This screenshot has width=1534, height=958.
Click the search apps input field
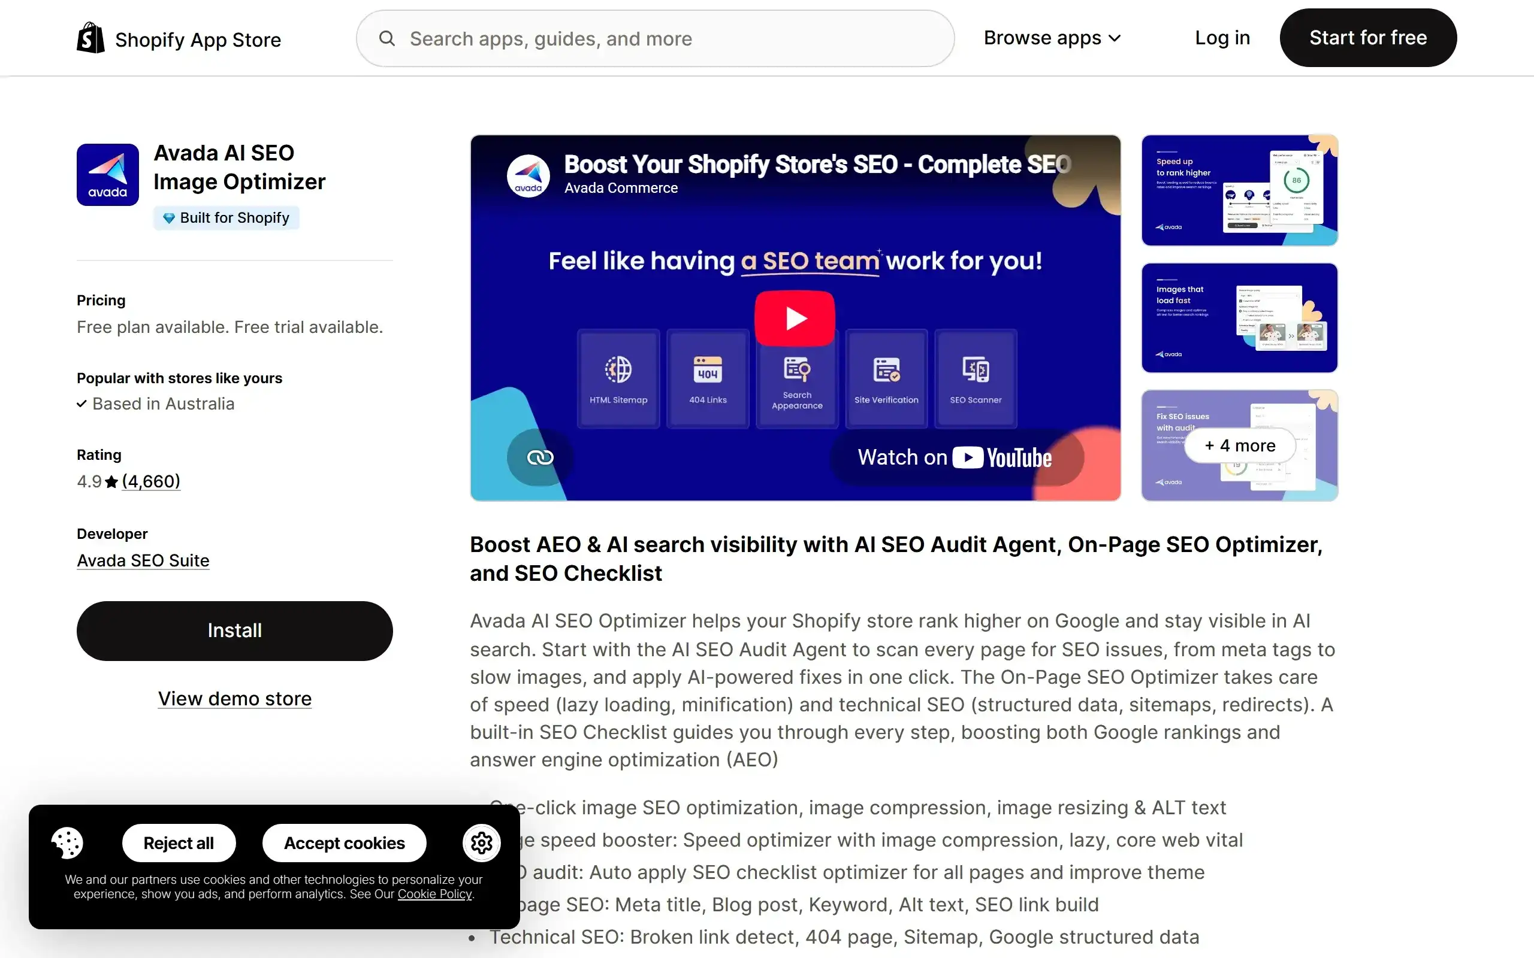(656, 39)
